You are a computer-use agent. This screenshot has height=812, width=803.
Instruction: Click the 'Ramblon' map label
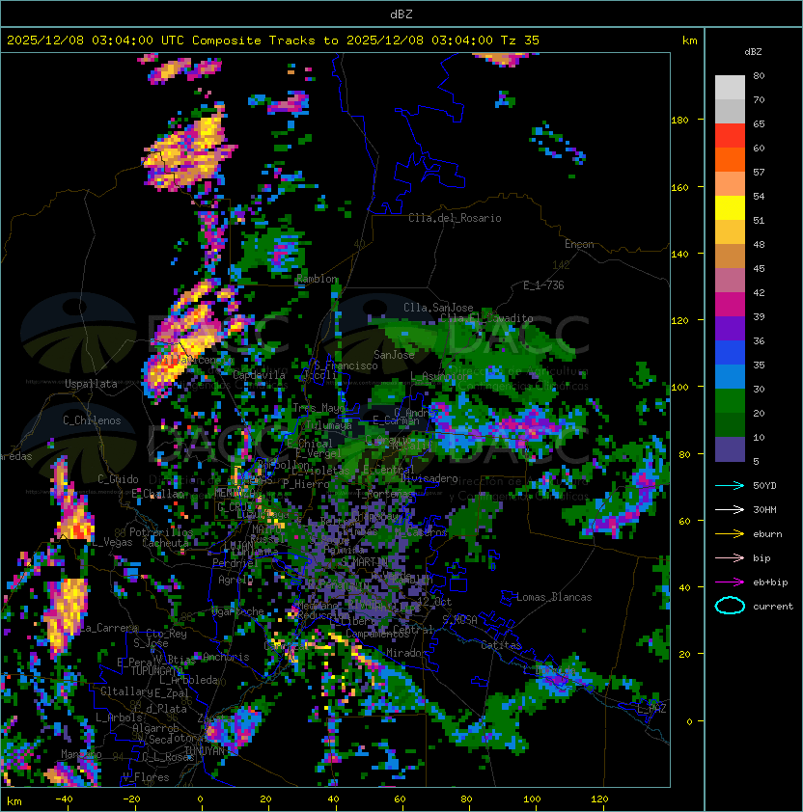click(x=317, y=279)
